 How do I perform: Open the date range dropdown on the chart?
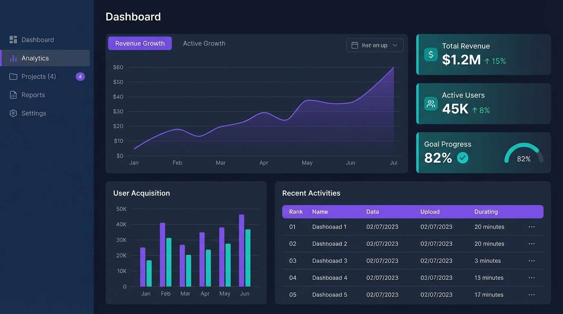click(375, 45)
